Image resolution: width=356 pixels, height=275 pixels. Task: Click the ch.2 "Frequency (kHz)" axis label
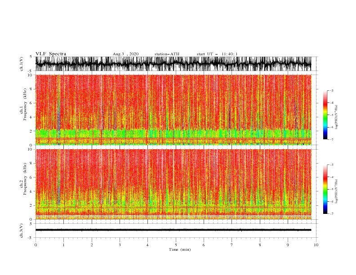pos(25,178)
